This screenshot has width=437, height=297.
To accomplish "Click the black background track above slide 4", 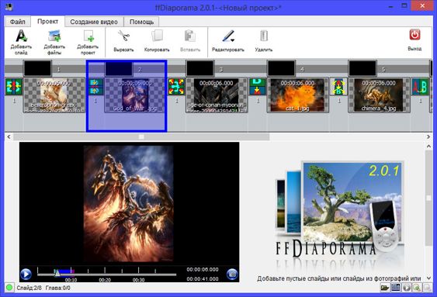I will pyautogui.click(x=281, y=68).
